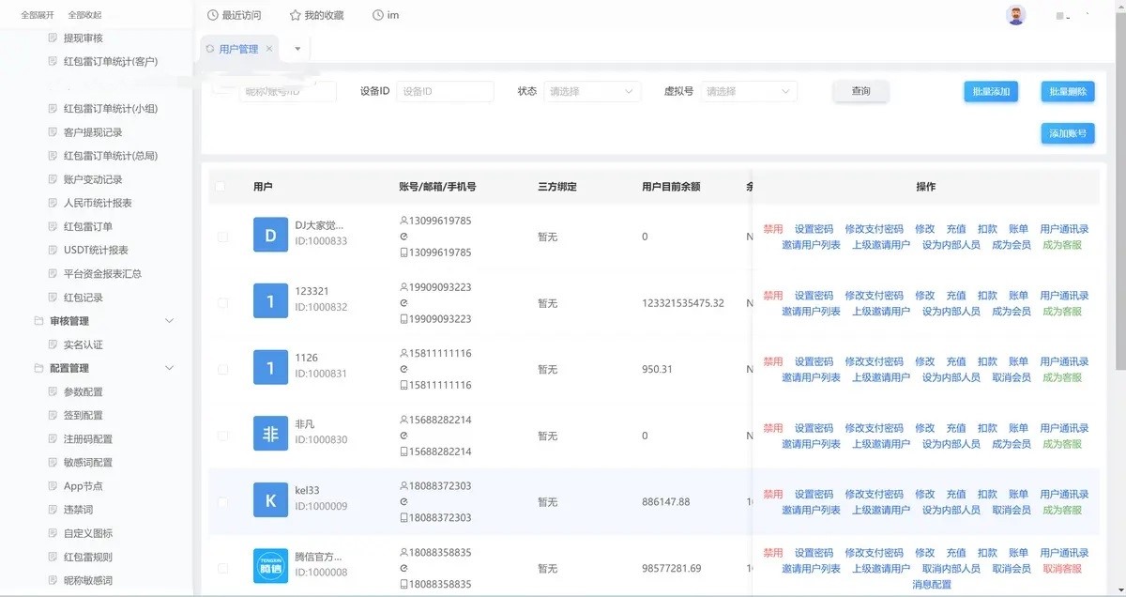The image size is (1126, 597).
Task: Click the document icon beside 提现审核
Action: coord(53,38)
